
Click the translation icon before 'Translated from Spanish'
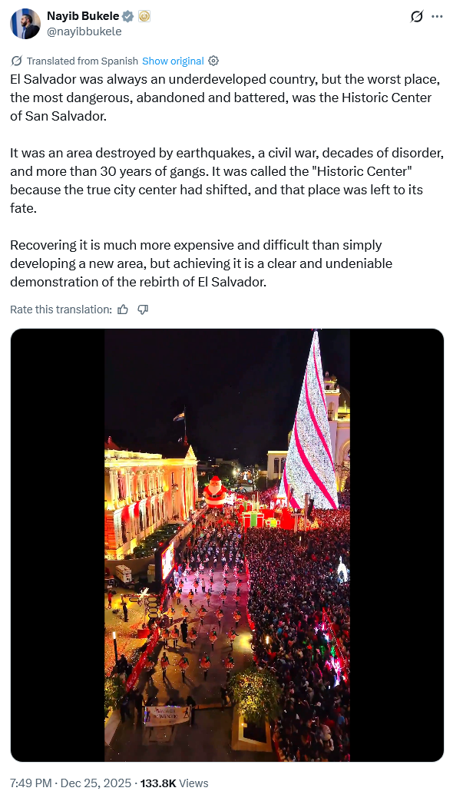click(16, 61)
